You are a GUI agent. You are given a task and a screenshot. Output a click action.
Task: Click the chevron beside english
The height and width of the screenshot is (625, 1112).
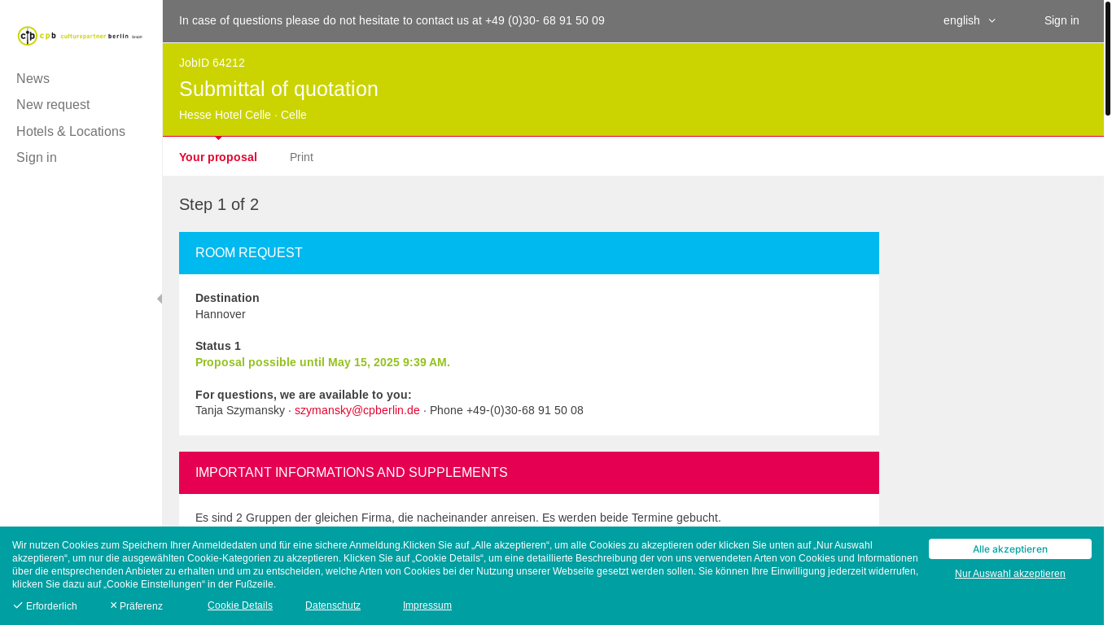click(x=992, y=20)
